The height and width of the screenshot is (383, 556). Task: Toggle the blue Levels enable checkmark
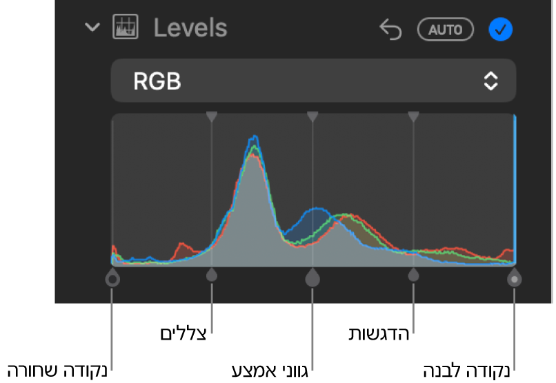pyautogui.click(x=500, y=30)
